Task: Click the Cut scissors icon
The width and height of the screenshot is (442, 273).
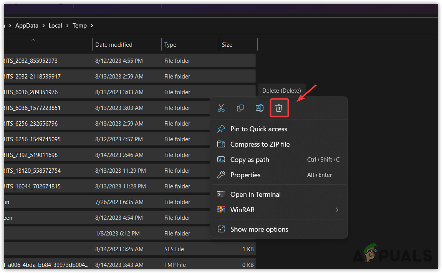Action: pyautogui.click(x=221, y=108)
